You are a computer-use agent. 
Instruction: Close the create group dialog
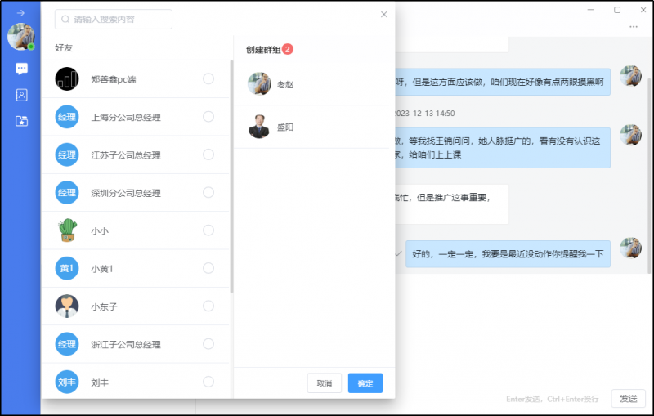[384, 14]
